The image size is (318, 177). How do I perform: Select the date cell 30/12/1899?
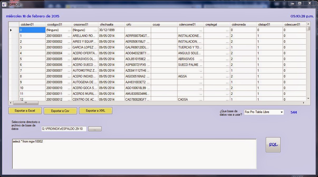tap(111, 30)
